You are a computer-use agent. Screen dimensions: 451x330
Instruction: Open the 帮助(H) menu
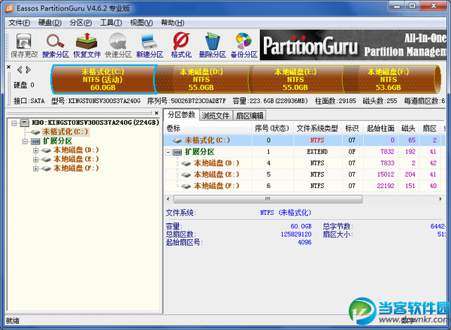173,23
